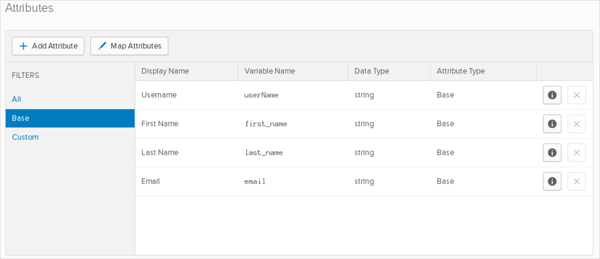Image resolution: width=600 pixels, height=259 pixels.
Task: Click the delete X for Last Name row
Action: click(577, 152)
